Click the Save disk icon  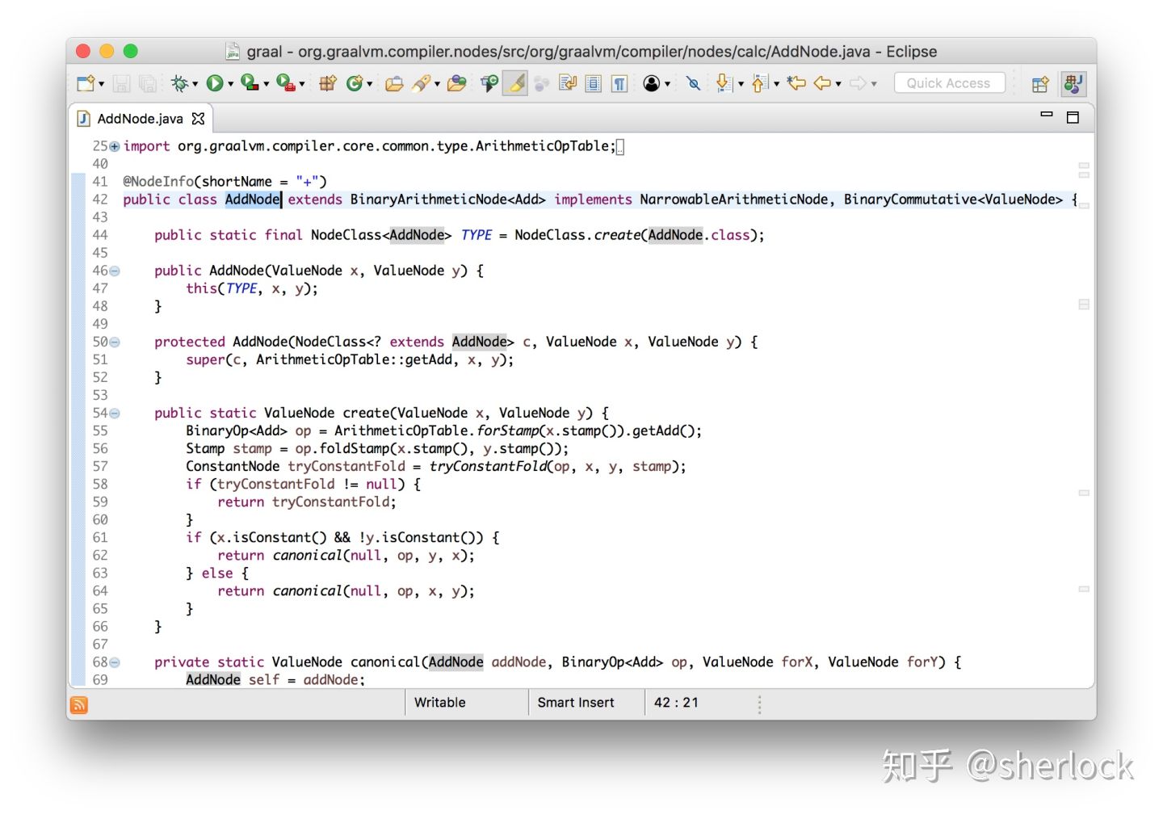121,83
